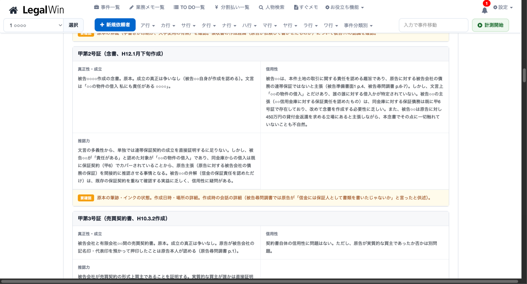Open 業務メモ一覧 menu item
The width and height of the screenshot is (527, 284).
pyautogui.click(x=147, y=7)
